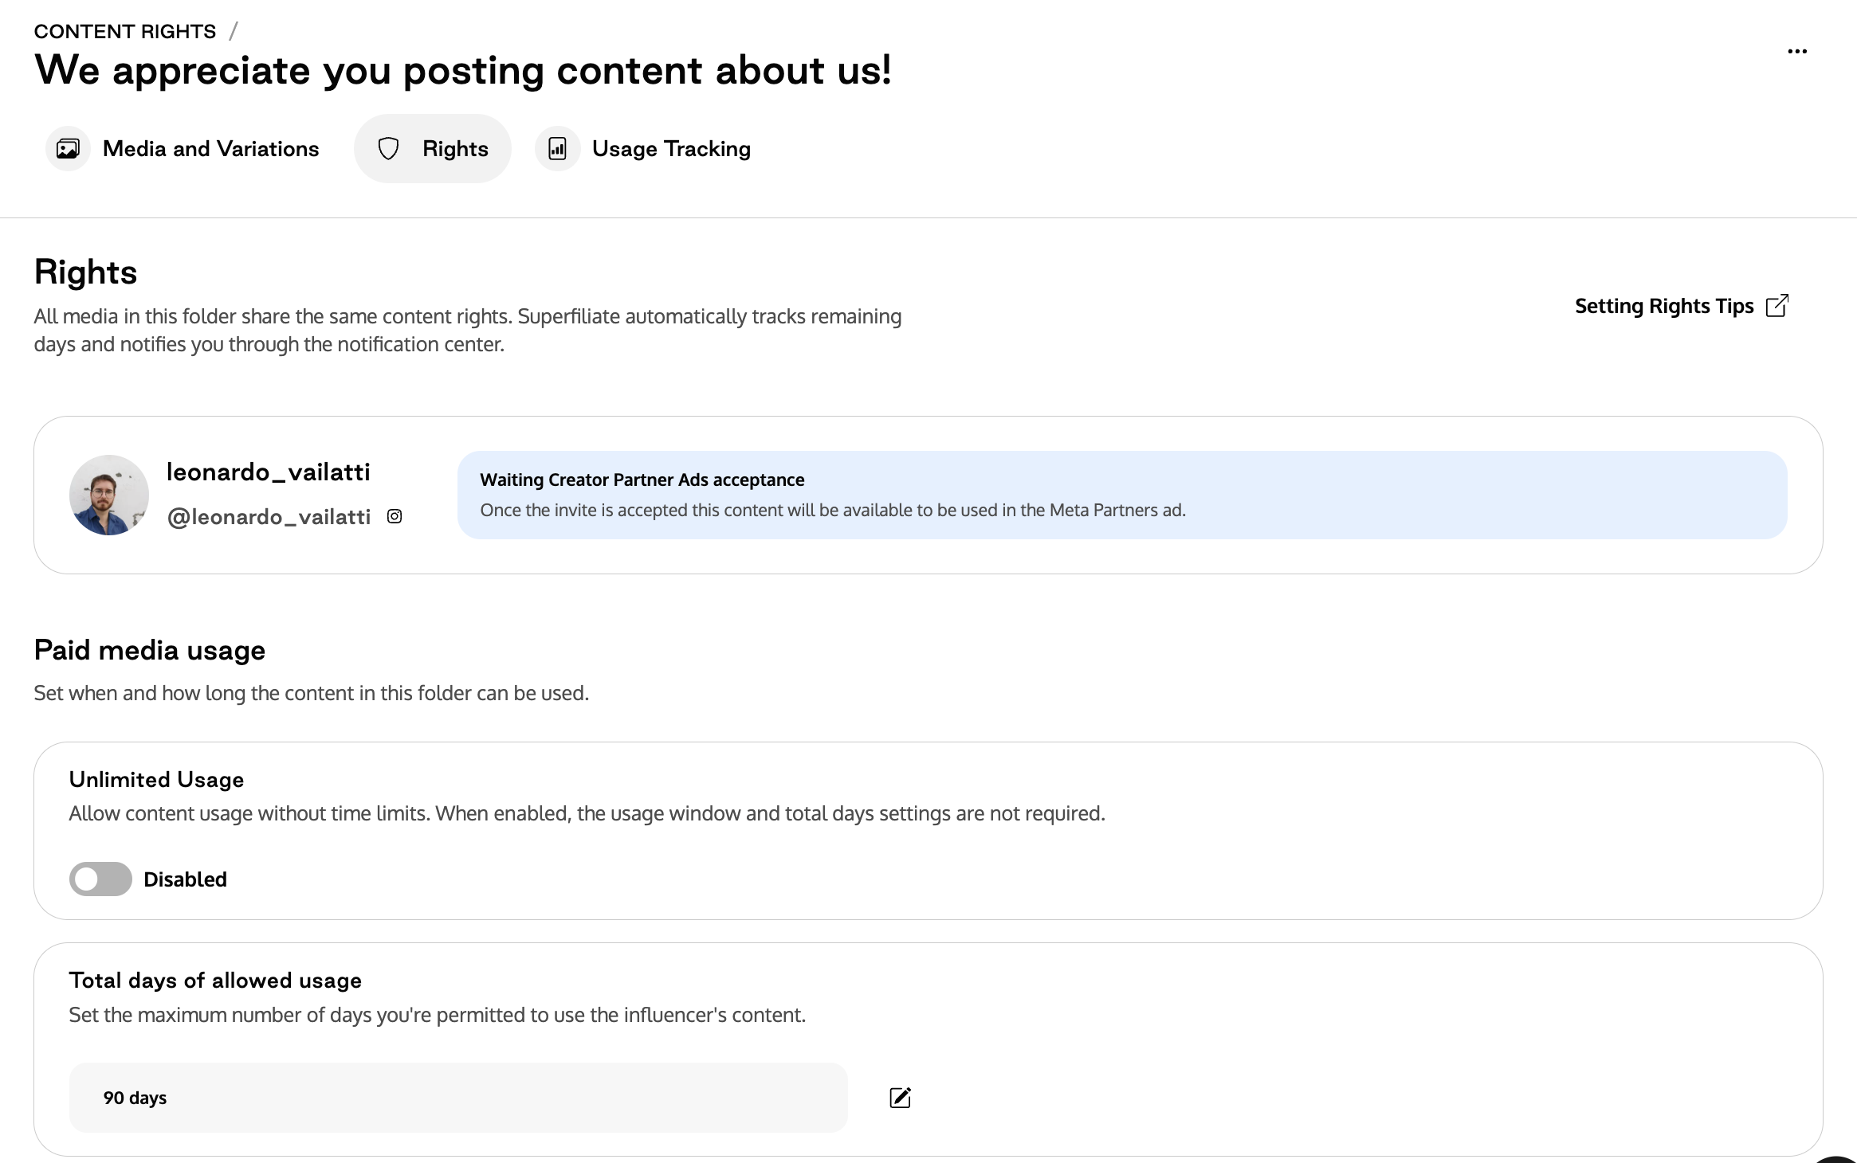Enable the Unlimited Usage toggle
Image resolution: width=1857 pixels, height=1163 pixels.
100,879
